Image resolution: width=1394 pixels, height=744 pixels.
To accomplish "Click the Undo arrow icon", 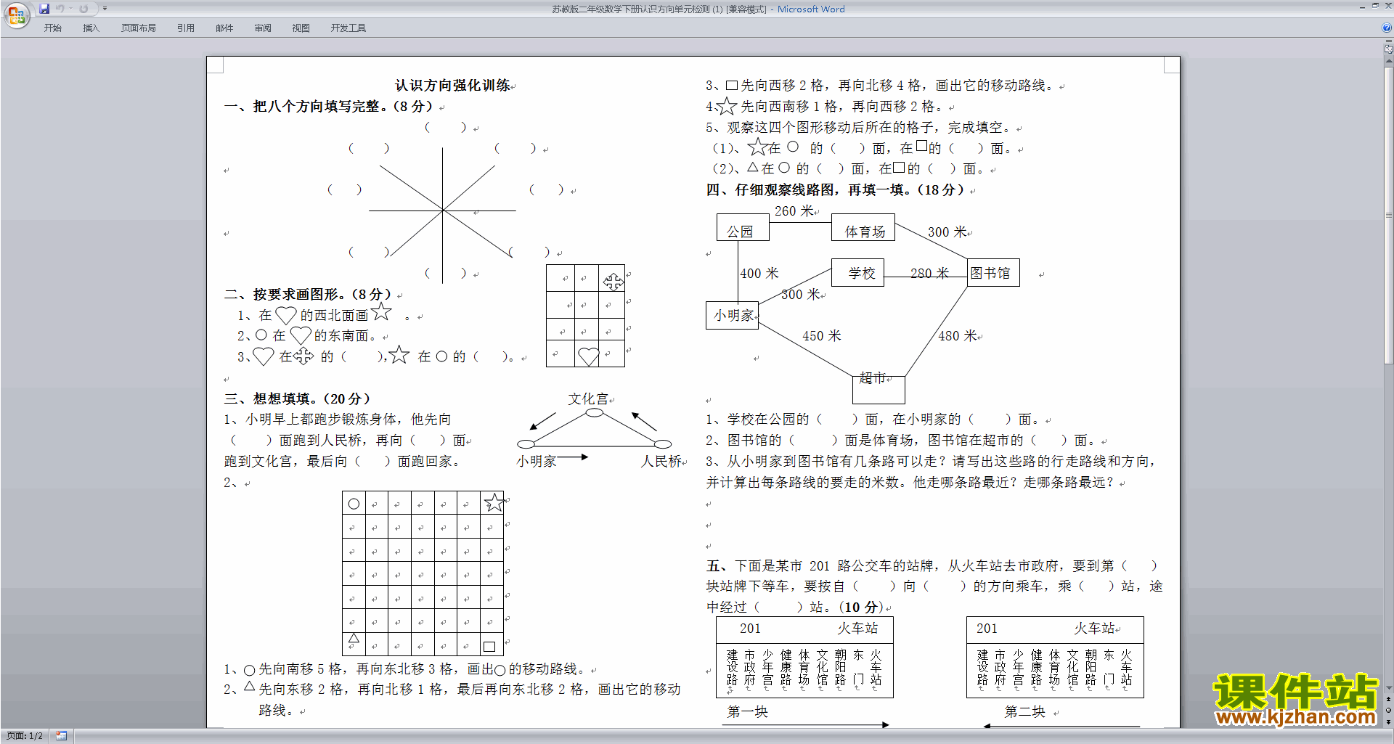I will (x=60, y=9).
